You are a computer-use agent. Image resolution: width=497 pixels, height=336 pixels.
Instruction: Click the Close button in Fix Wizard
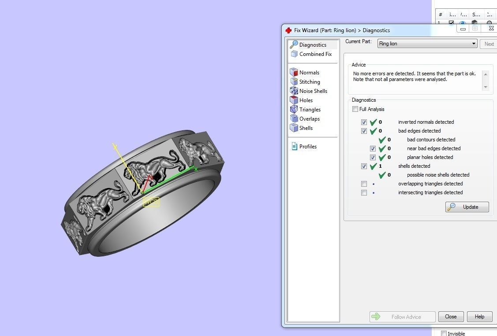451,317
